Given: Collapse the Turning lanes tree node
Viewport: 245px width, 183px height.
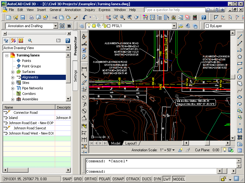Looking at the screenshot, I should [7, 56].
